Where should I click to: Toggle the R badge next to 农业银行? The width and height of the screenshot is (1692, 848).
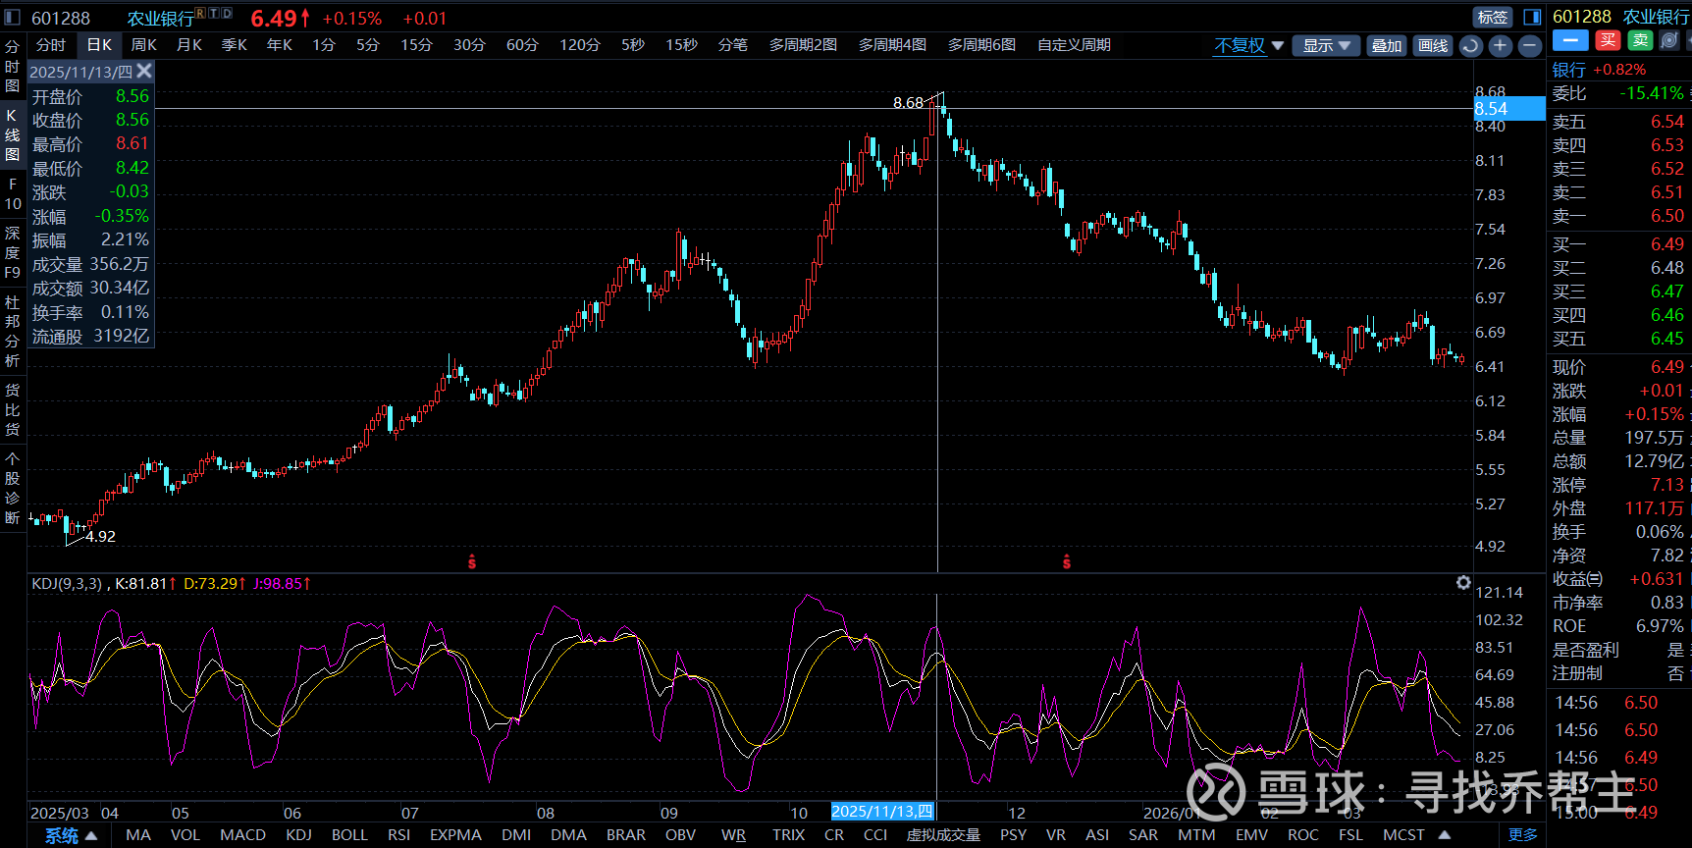[200, 13]
